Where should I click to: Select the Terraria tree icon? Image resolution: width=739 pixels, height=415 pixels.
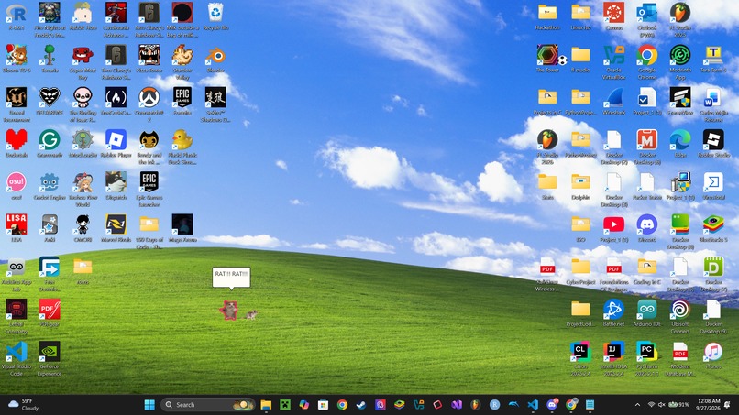[x=50, y=56]
